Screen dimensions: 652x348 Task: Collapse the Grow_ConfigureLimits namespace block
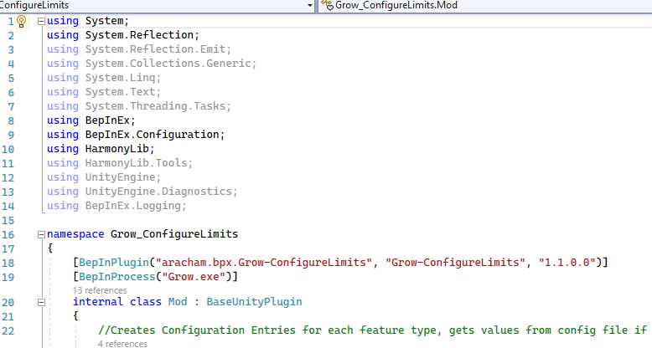41,234
